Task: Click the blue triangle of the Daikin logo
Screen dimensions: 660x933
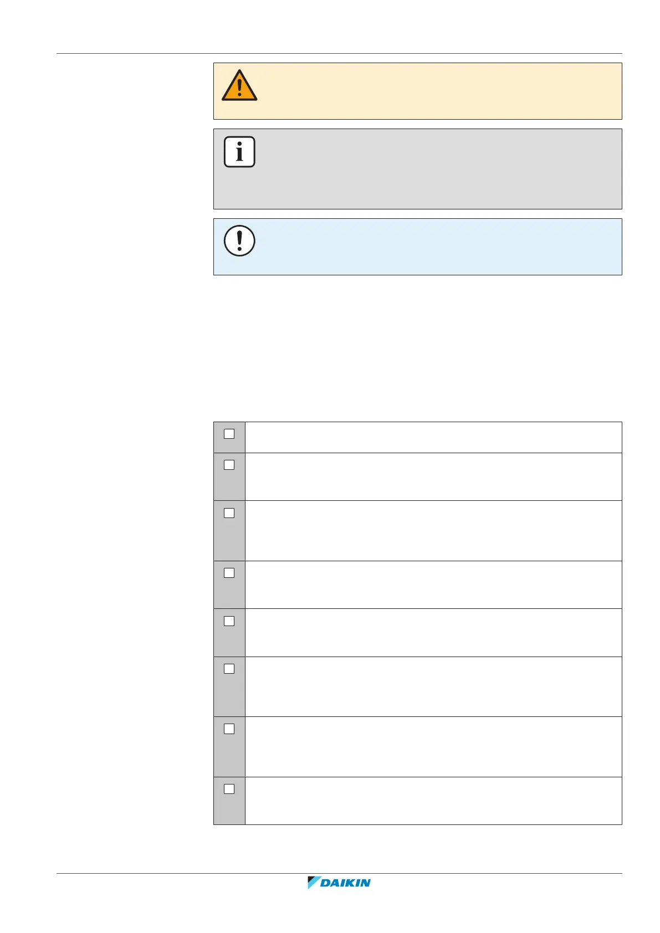Action: pos(314,883)
